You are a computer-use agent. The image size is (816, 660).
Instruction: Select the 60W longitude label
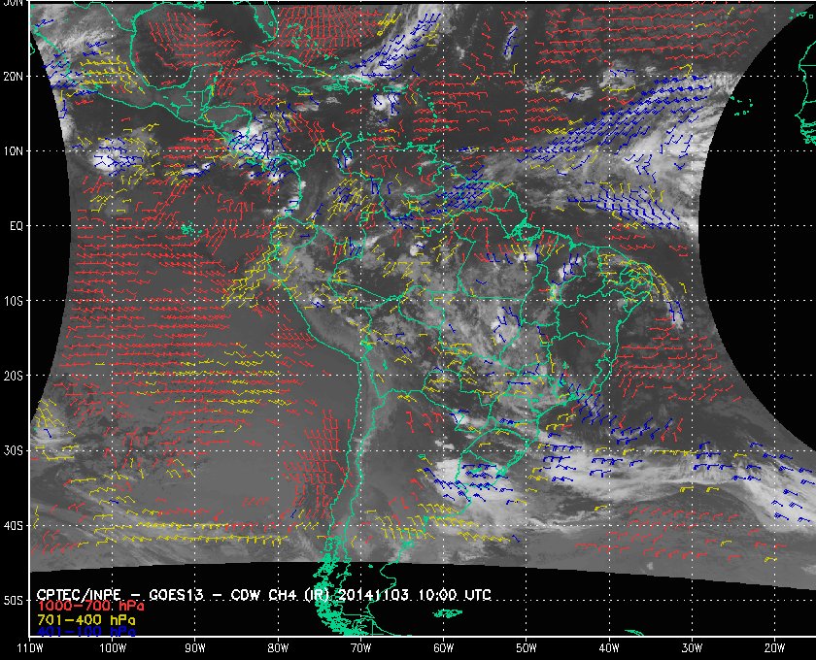click(443, 647)
